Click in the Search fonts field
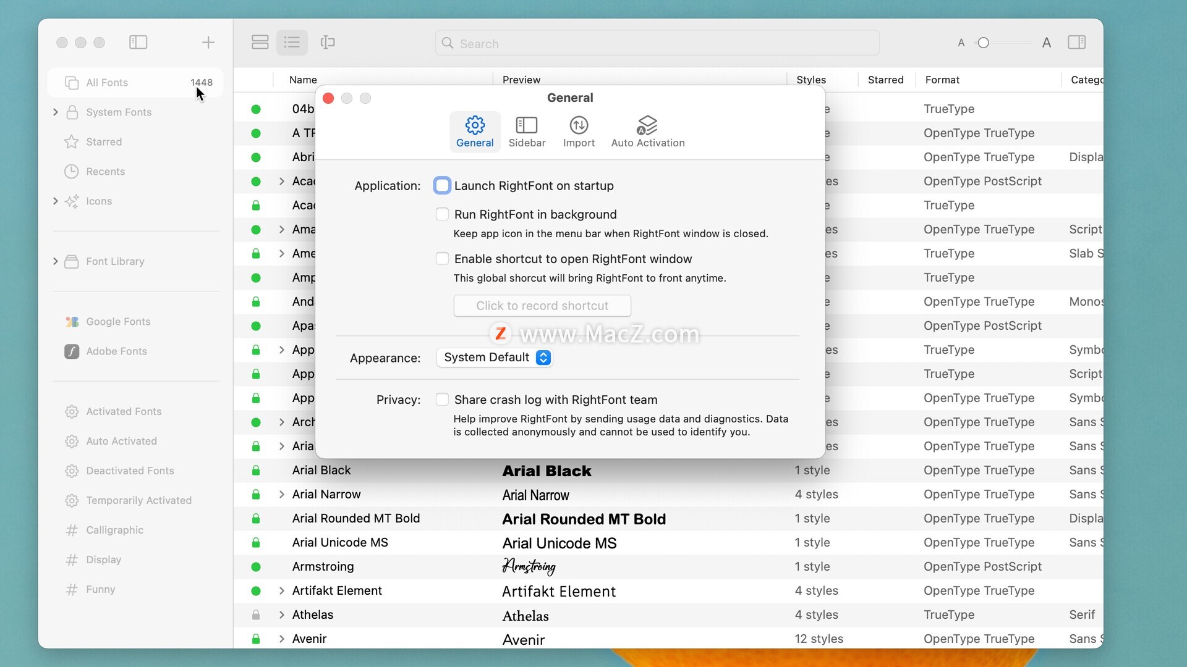The height and width of the screenshot is (667, 1187). (x=657, y=43)
